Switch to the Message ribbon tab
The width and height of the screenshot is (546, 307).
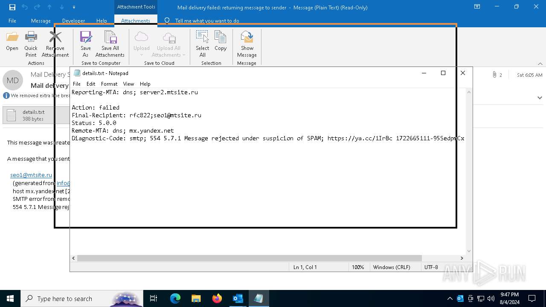pos(41,20)
